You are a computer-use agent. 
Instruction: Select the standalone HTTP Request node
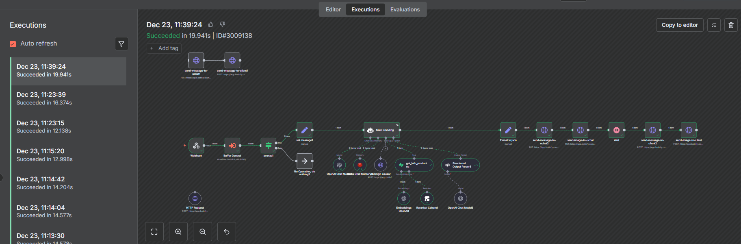tap(195, 198)
